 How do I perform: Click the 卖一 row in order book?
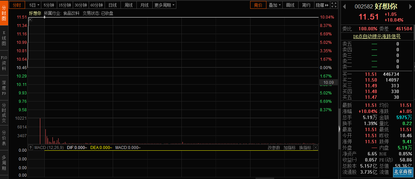377,67
